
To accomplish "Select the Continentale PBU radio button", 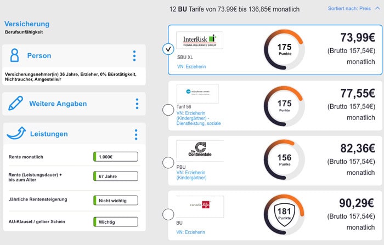I will pyautogui.click(x=168, y=163).
